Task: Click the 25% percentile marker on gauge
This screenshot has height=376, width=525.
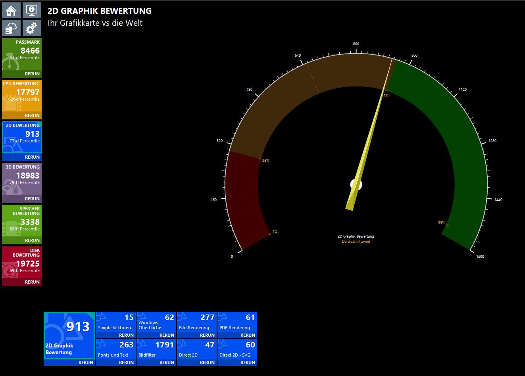Action: tap(265, 161)
